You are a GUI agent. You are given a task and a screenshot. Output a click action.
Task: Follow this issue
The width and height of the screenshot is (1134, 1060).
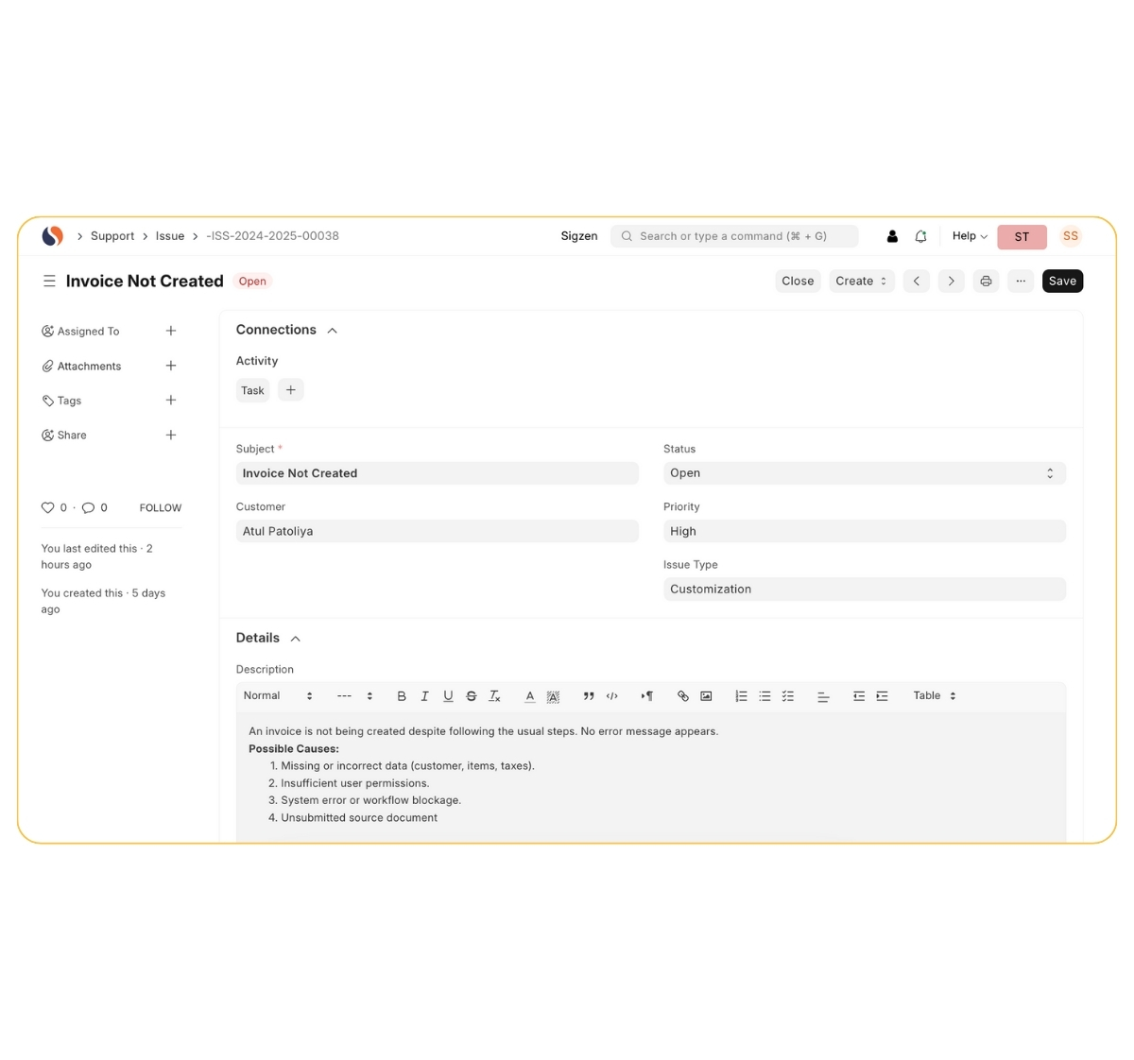161,508
